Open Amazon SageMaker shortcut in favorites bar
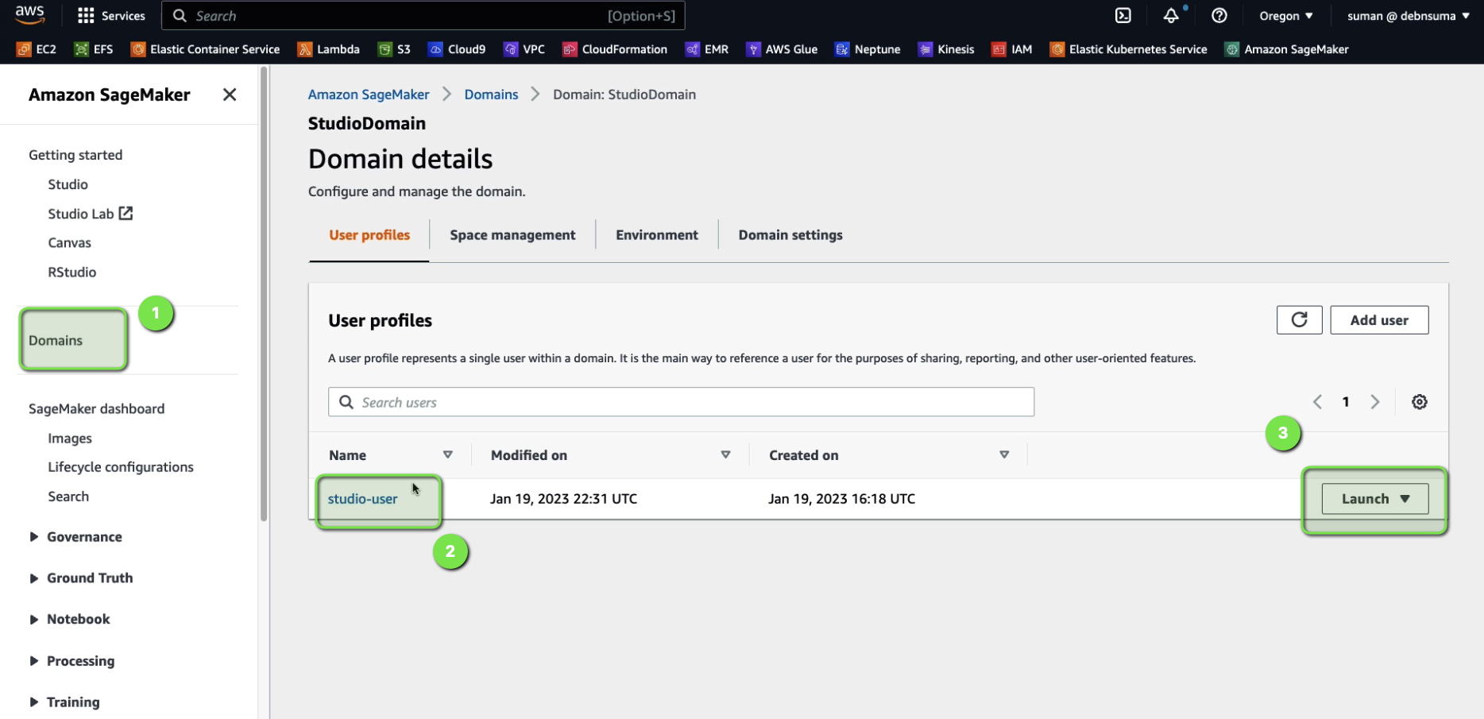 (1287, 49)
